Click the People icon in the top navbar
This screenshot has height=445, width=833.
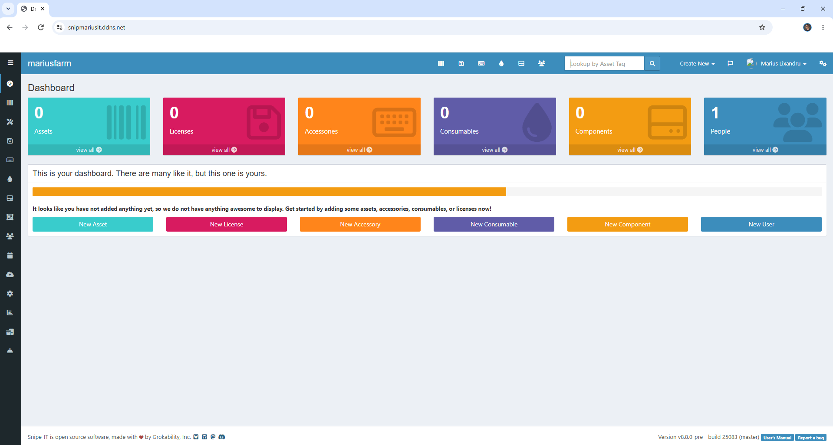541,63
